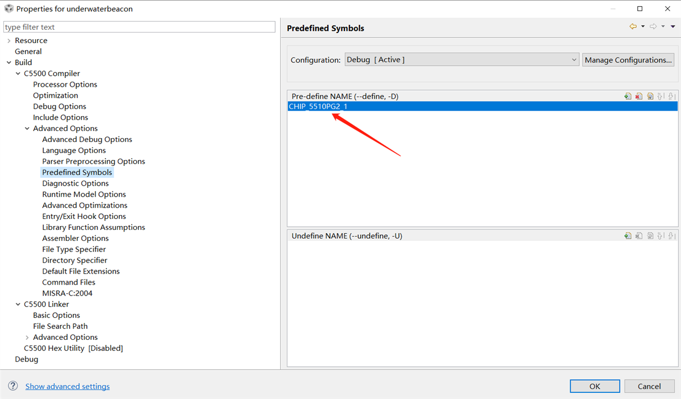Expand C5500 Linker Advanced Options
Image resolution: width=681 pixels, height=399 pixels.
click(x=27, y=338)
